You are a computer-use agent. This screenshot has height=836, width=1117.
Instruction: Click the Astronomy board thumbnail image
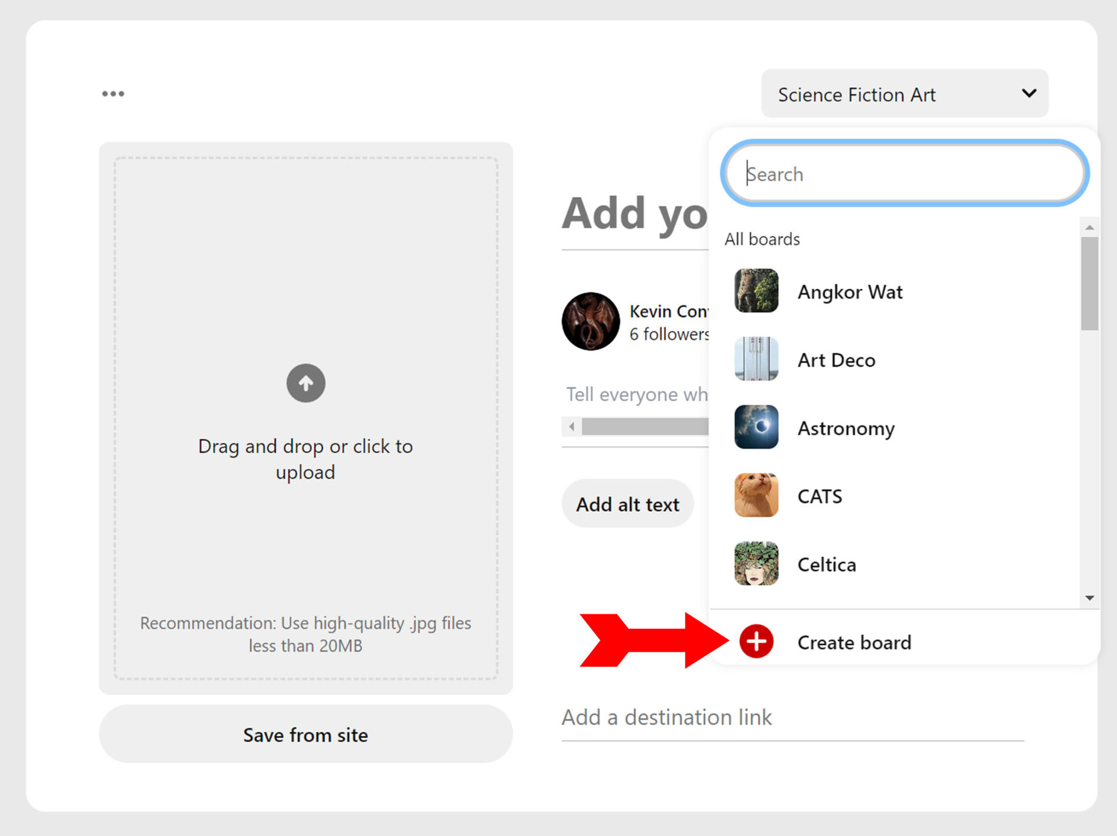[756, 427]
